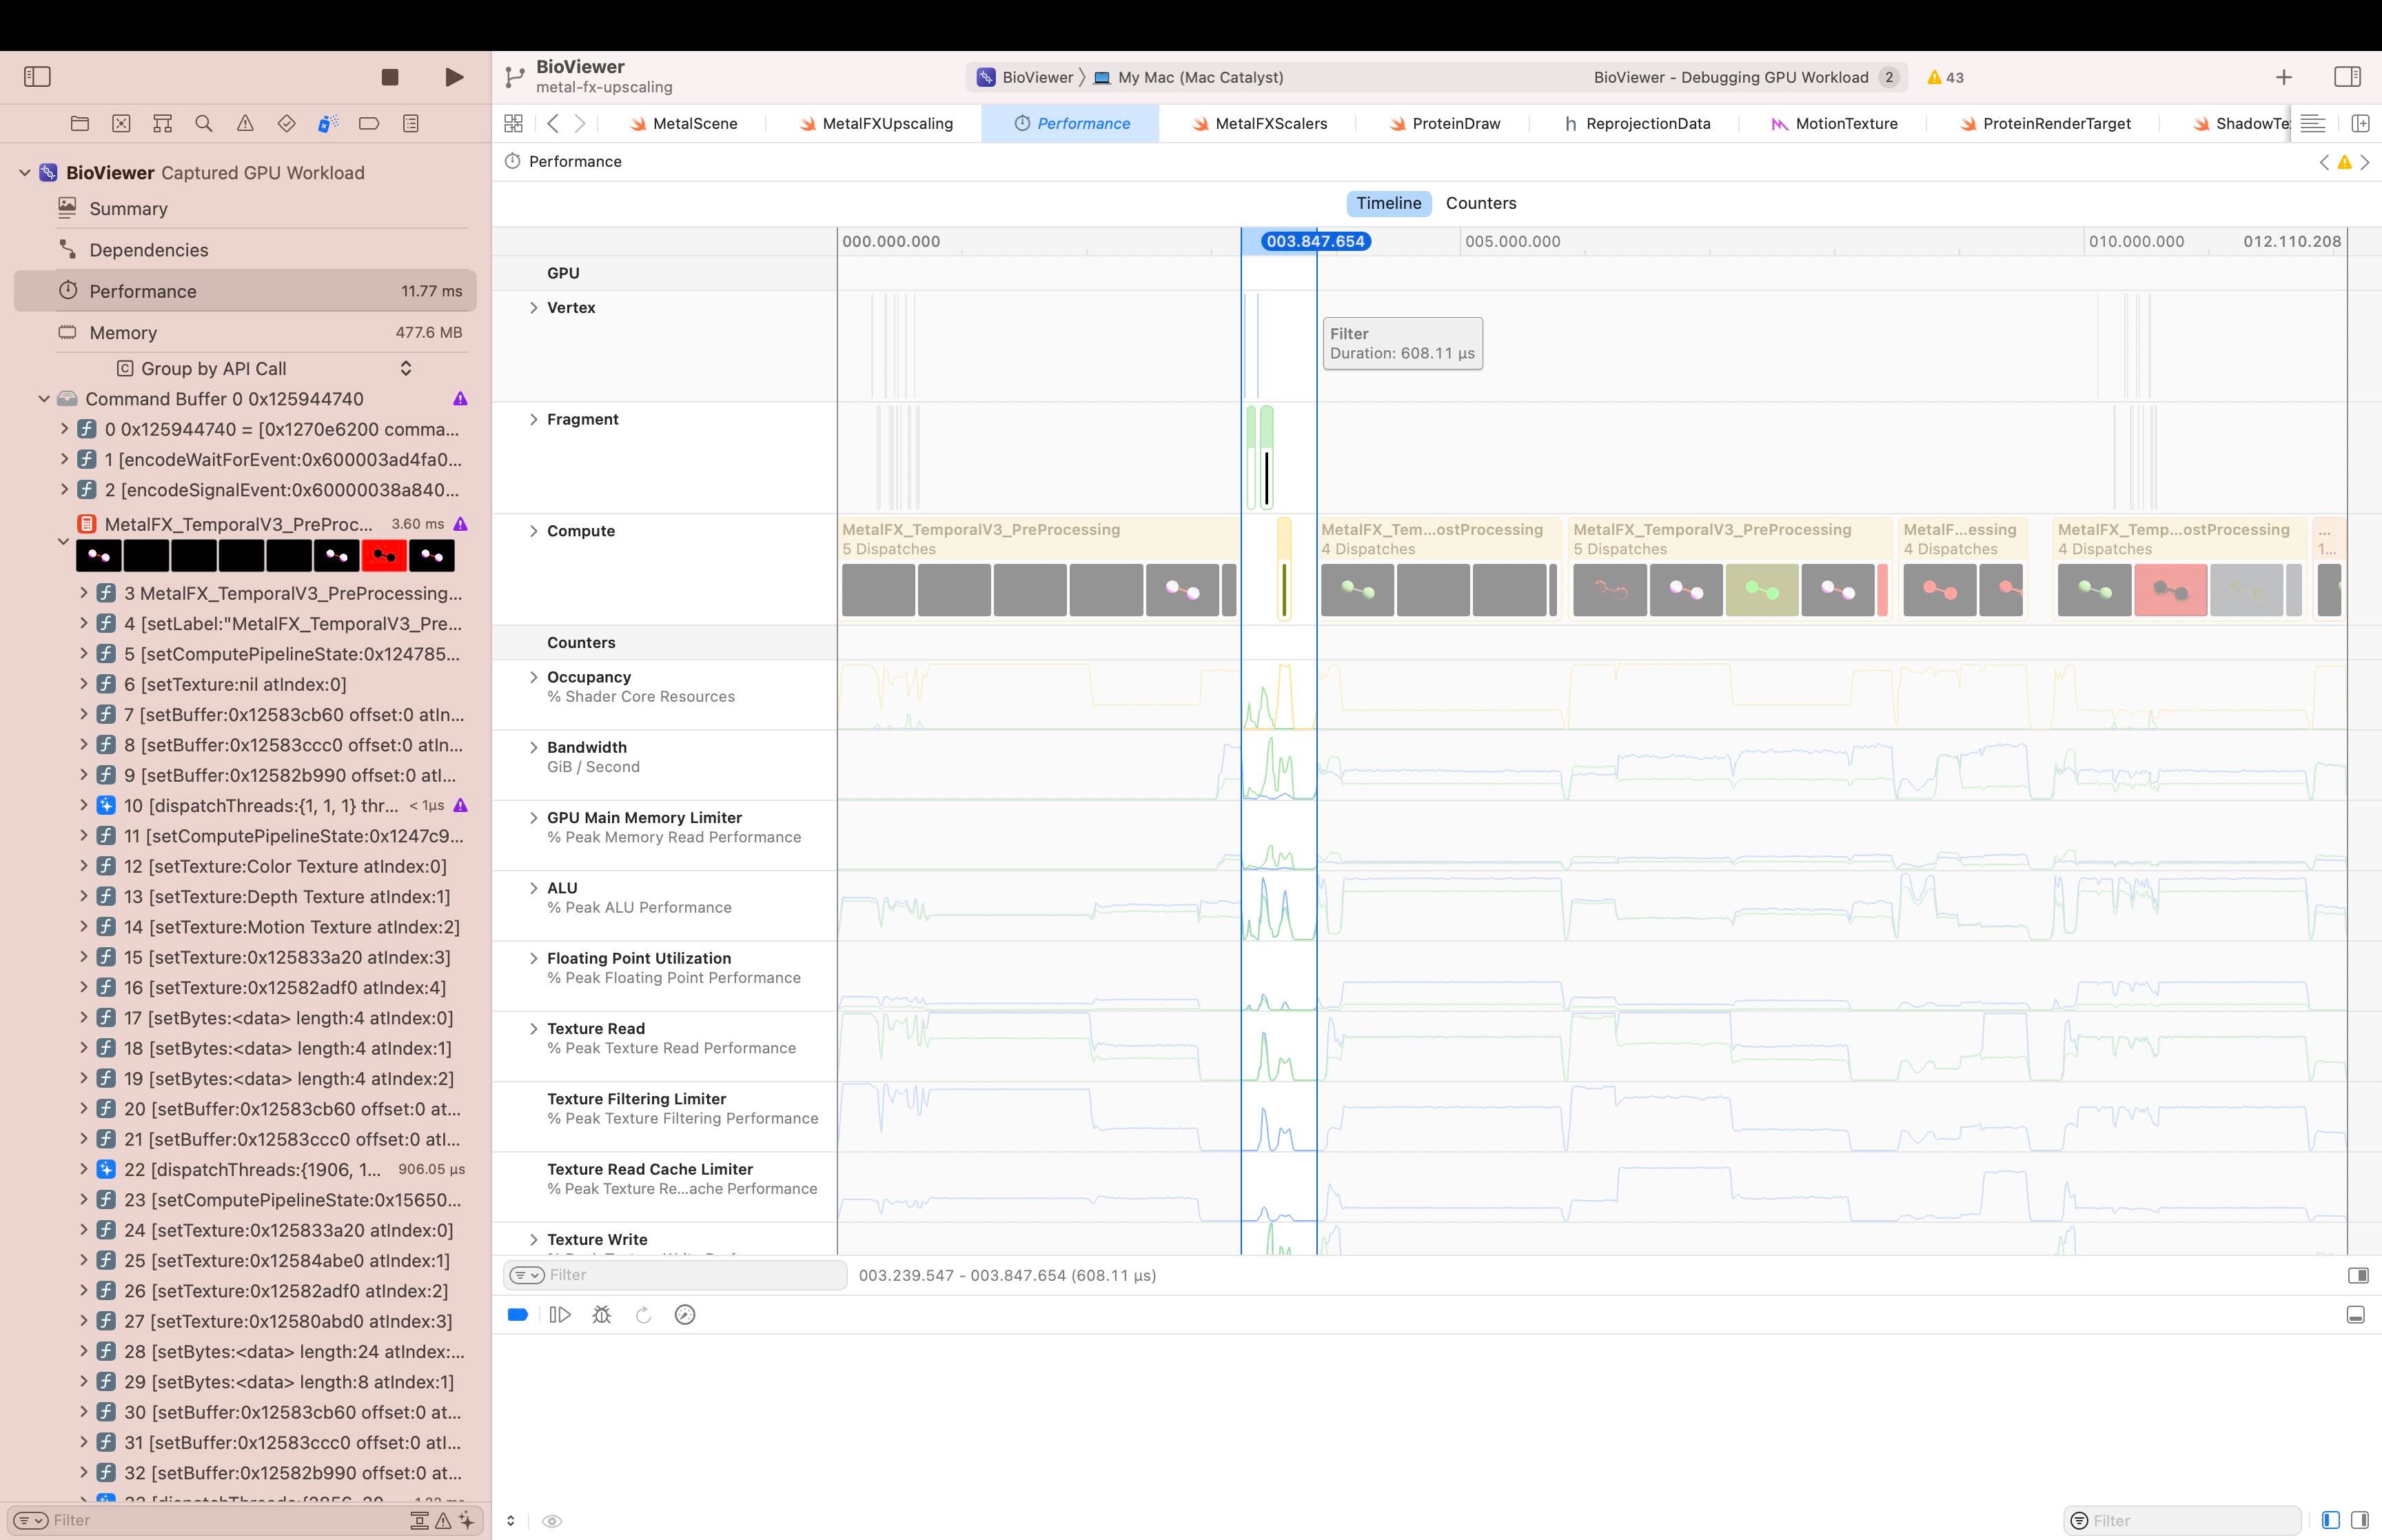
Task: Open the symbol navigator
Action: (162, 124)
